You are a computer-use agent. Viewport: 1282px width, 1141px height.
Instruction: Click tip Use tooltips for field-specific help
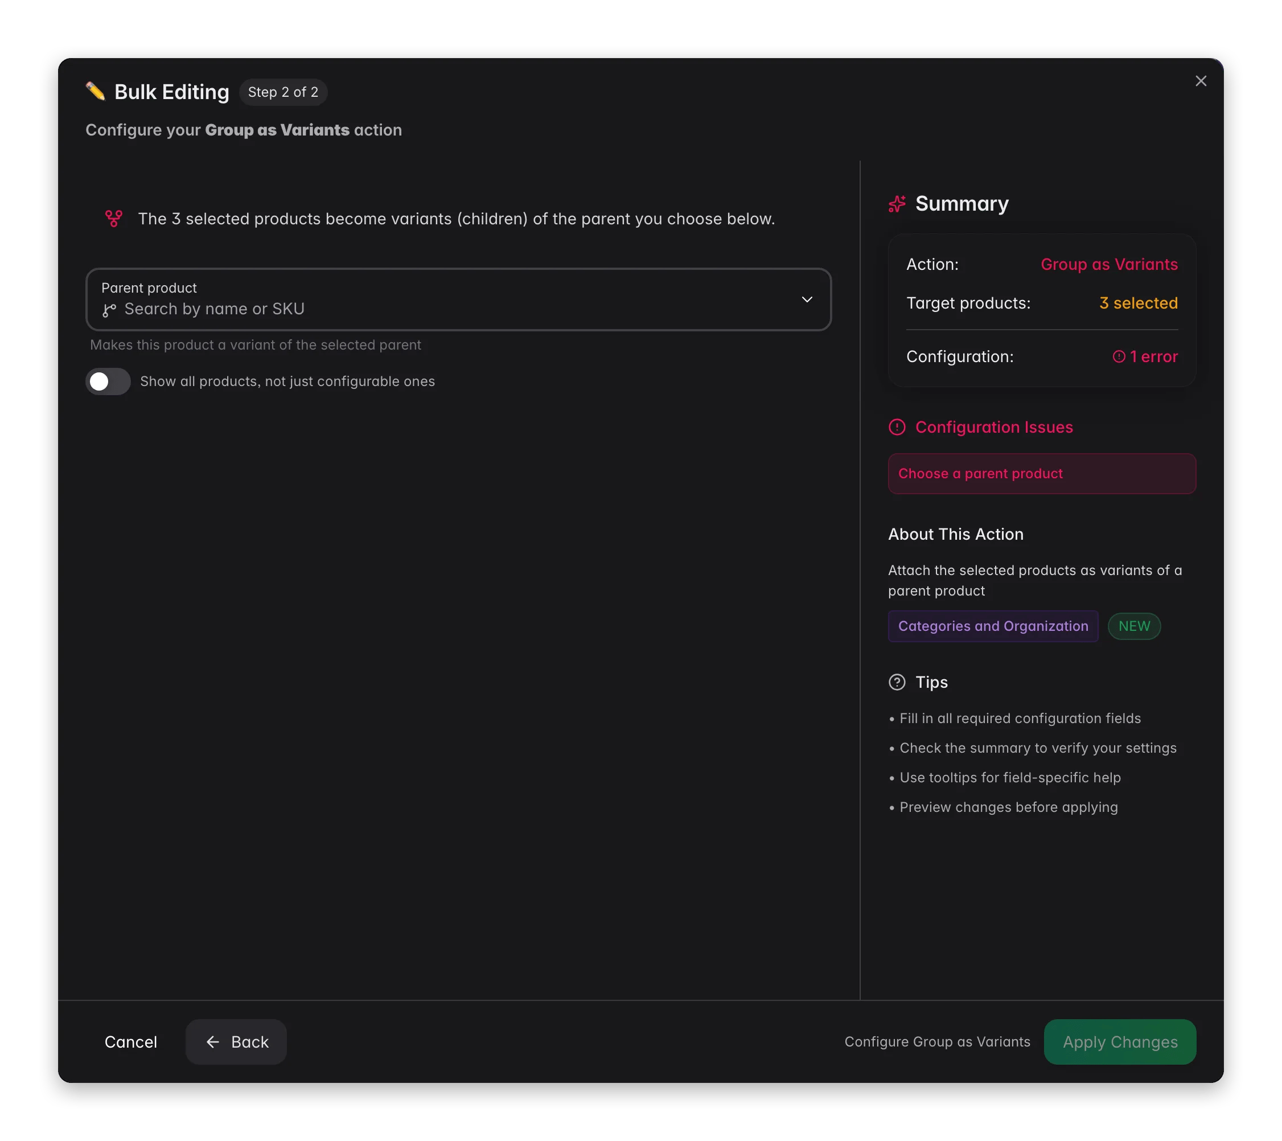tap(1010, 777)
